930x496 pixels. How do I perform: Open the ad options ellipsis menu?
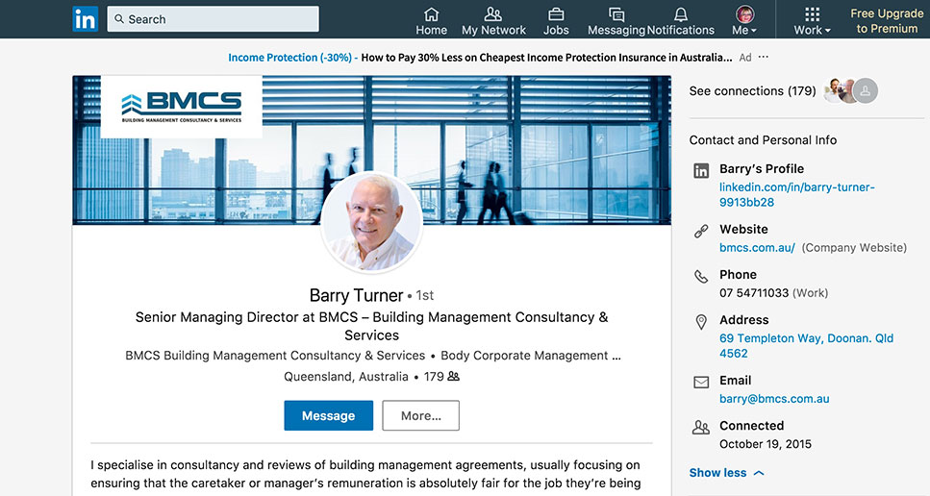click(x=764, y=57)
